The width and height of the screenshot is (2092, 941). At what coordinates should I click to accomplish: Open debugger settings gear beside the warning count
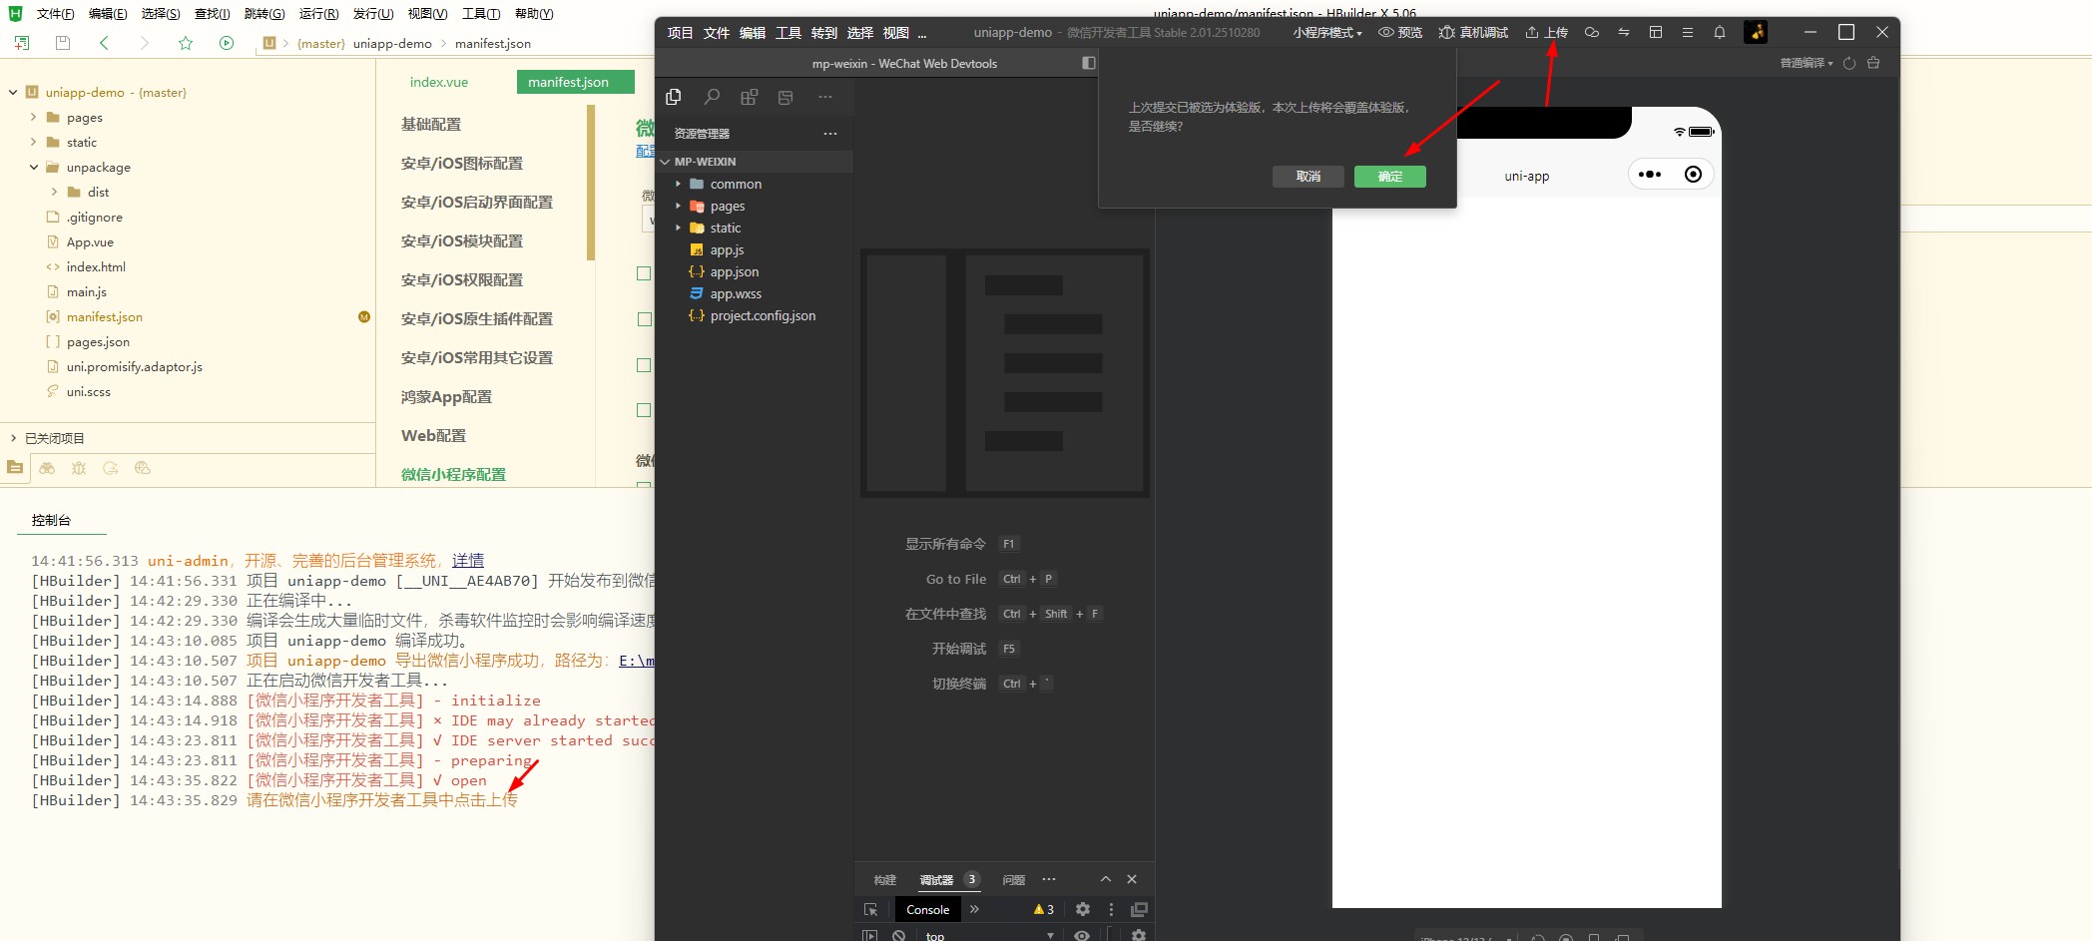[1083, 909]
